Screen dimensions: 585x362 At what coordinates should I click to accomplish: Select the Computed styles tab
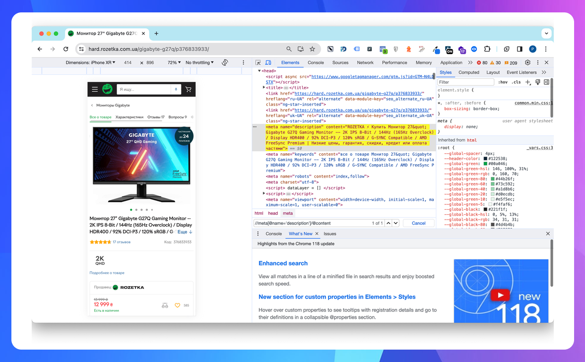[x=468, y=72]
